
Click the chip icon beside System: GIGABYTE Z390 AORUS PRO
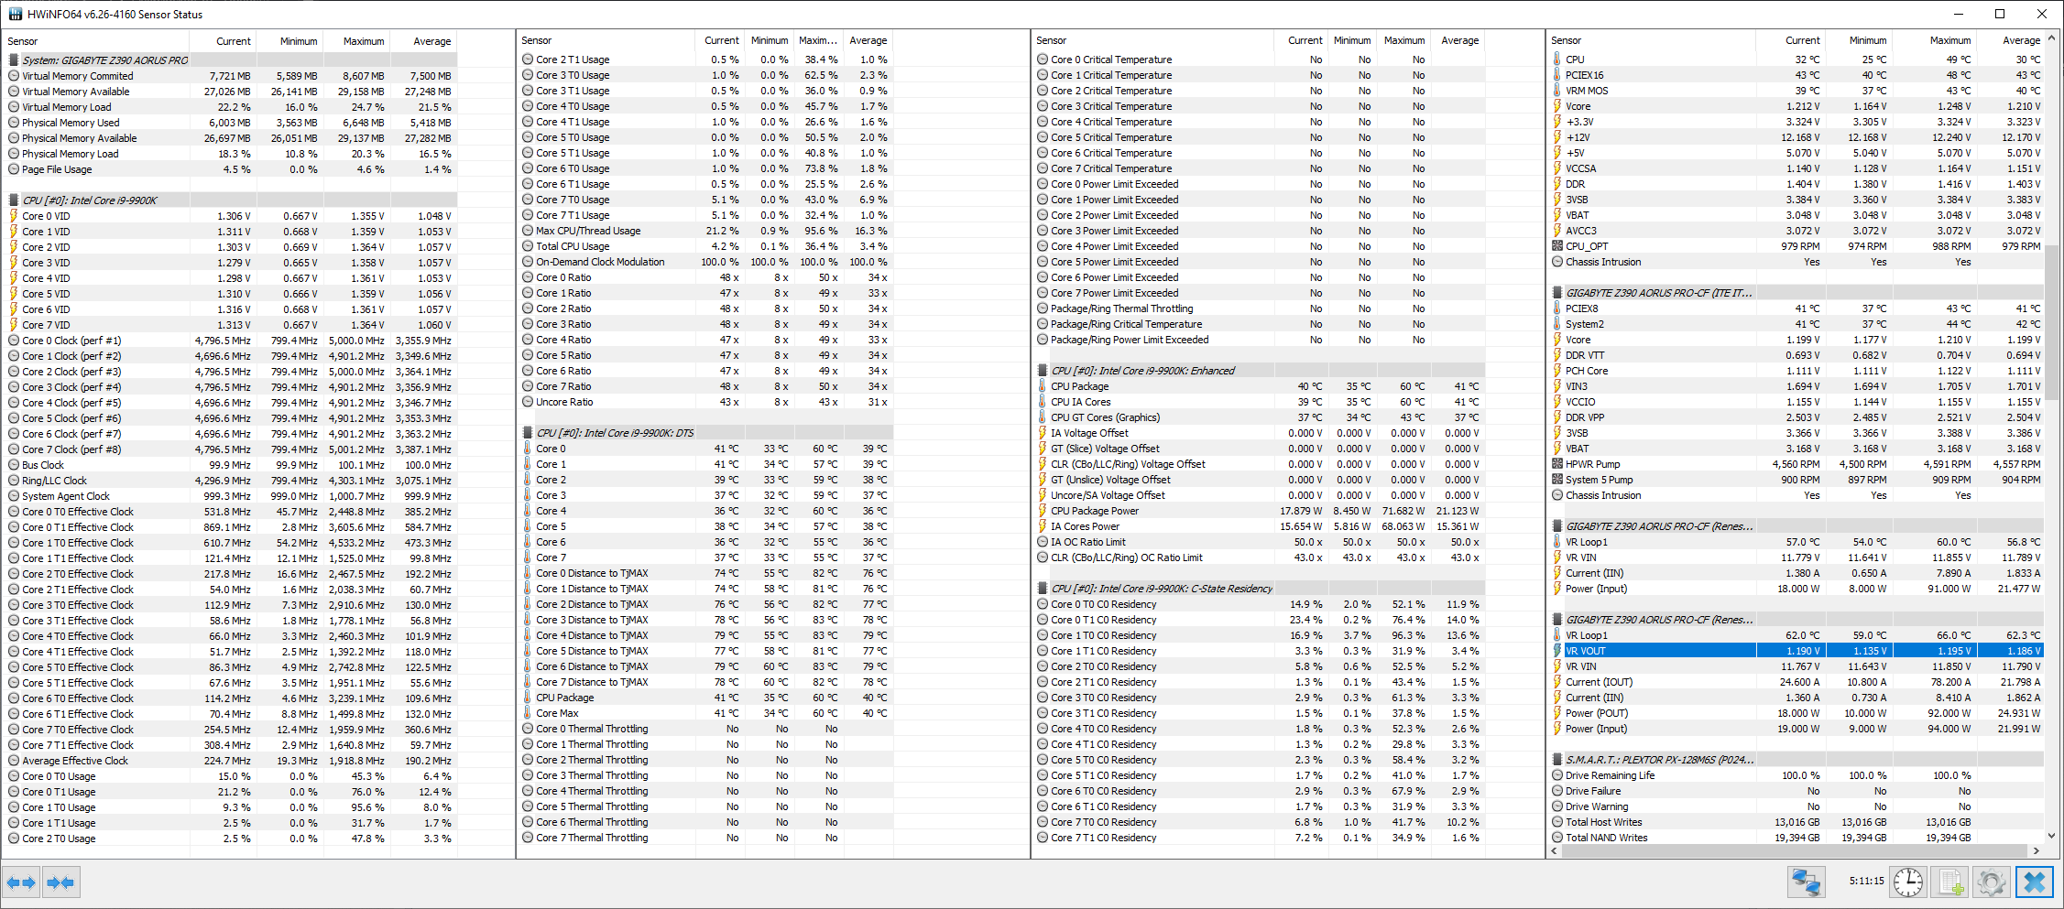(x=14, y=60)
